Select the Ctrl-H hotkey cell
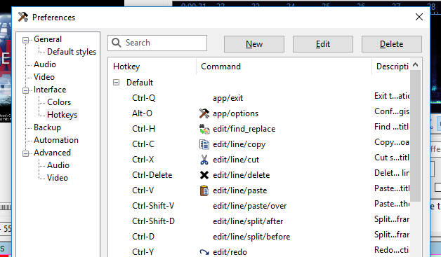The image size is (441, 257). tap(143, 129)
